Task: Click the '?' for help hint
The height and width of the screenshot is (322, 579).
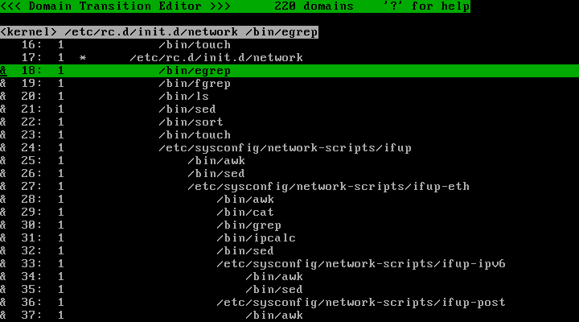Action: [x=427, y=6]
